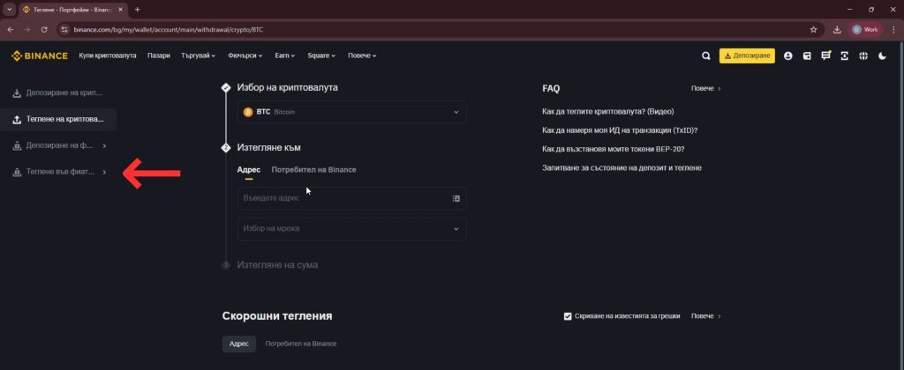
Task: Toggle the dark mode moon icon
Action: (882, 55)
